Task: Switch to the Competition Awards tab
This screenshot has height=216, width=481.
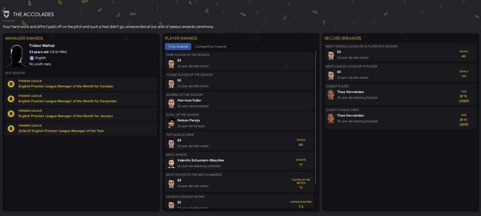Action: point(210,46)
